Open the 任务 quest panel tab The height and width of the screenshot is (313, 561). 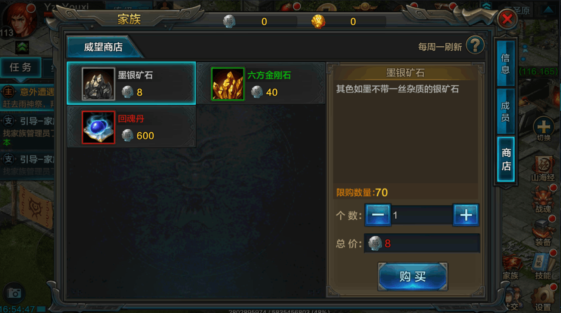click(x=21, y=67)
